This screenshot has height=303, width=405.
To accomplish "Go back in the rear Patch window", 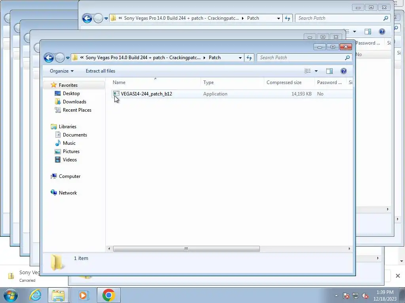I will [87, 18].
